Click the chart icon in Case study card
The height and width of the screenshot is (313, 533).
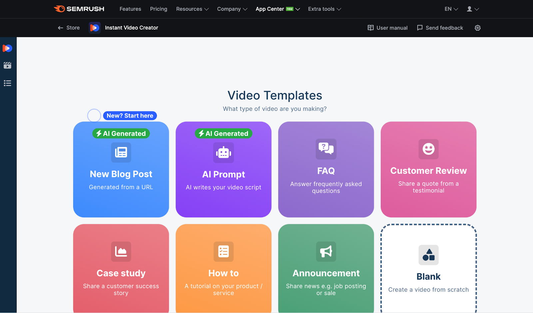[121, 251]
